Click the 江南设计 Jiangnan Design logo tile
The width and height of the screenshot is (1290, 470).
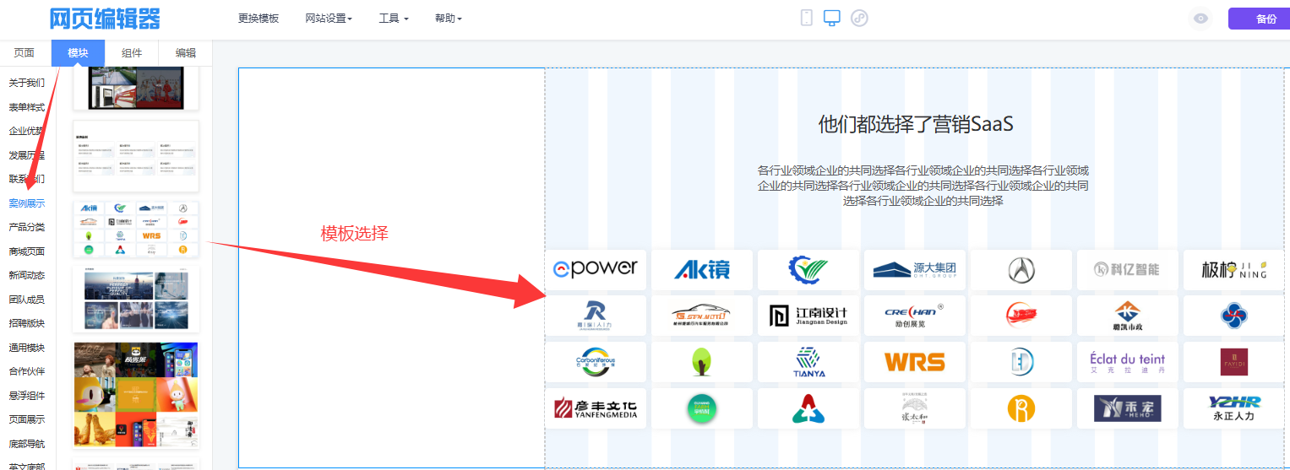[x=808, y=316]
